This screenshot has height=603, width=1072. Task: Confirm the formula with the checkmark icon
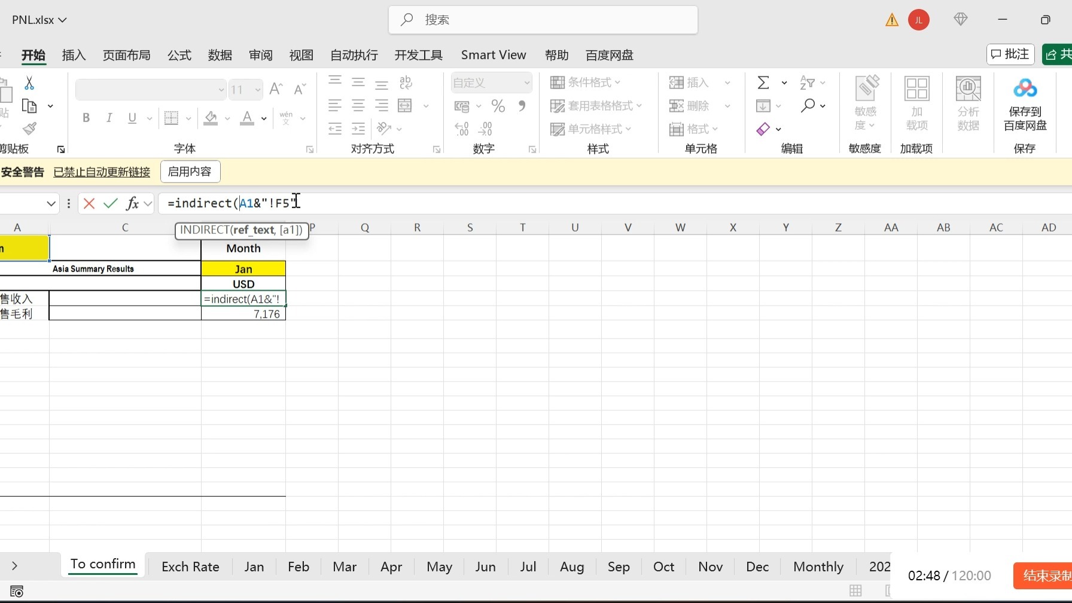tap(110, 203)
